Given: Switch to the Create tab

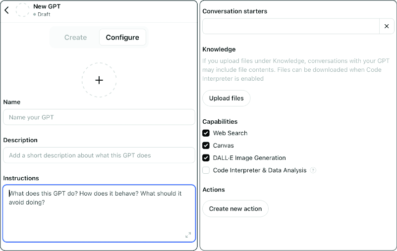Looking at the screenshot, I should pos(75,38).
